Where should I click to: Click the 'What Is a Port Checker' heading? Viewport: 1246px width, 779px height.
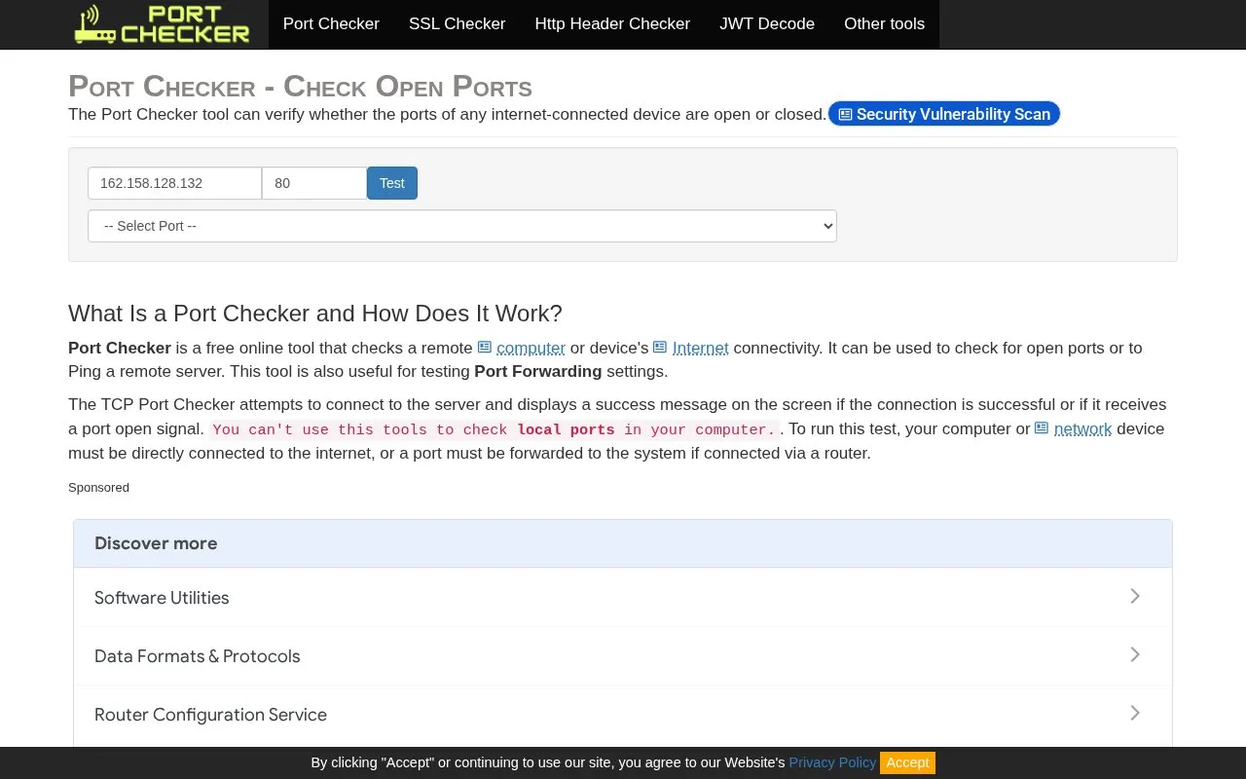coord(315,314)
